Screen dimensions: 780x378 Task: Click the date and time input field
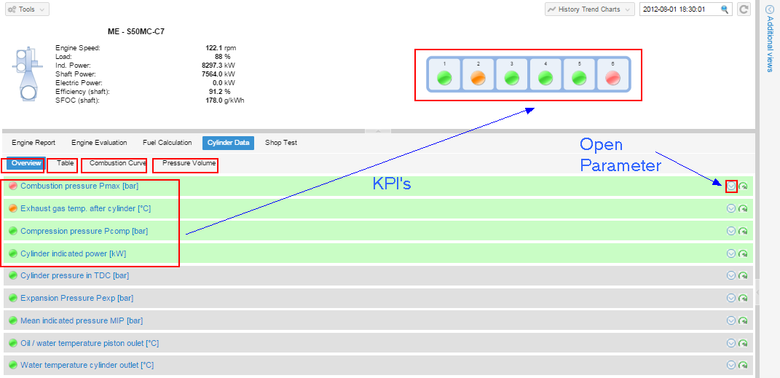[x=679, y=9]
